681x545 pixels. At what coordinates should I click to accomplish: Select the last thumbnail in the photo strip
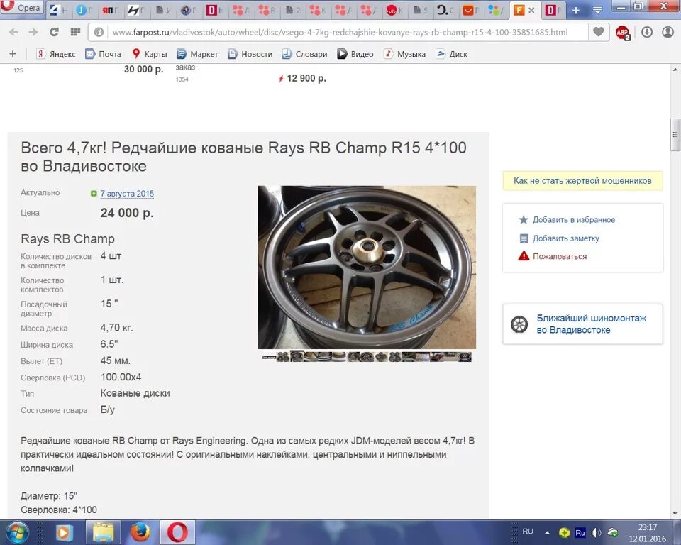click(465, 357)
